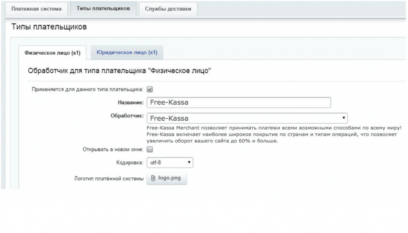The width and height of the screenshot is (408, 233).
Task: Click the Кодировка field label
Action: [129, 163]
